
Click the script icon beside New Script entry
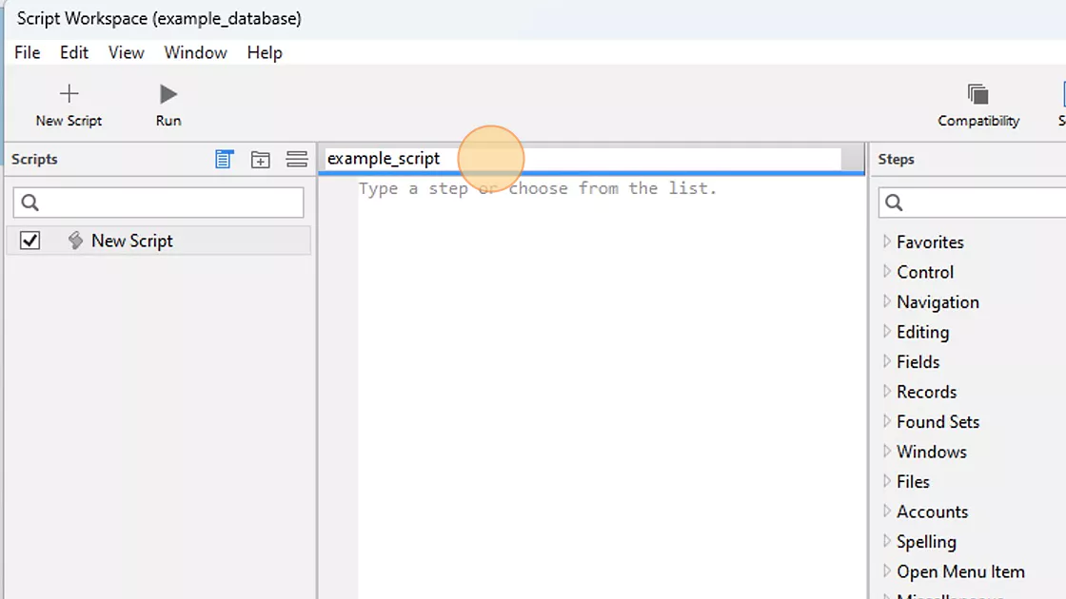75,241
